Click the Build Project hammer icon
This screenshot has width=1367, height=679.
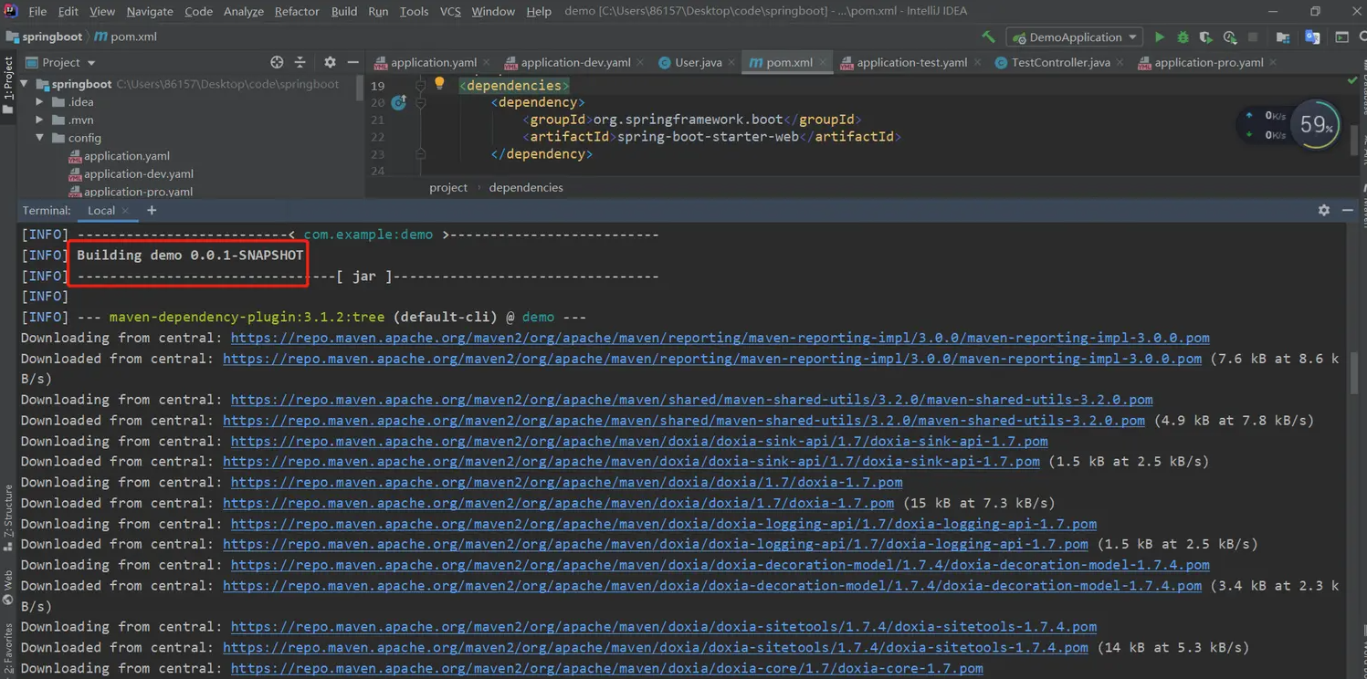tap(988, 37)
